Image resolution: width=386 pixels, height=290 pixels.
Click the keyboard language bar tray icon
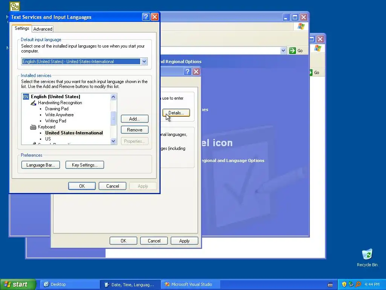(330, 285)
